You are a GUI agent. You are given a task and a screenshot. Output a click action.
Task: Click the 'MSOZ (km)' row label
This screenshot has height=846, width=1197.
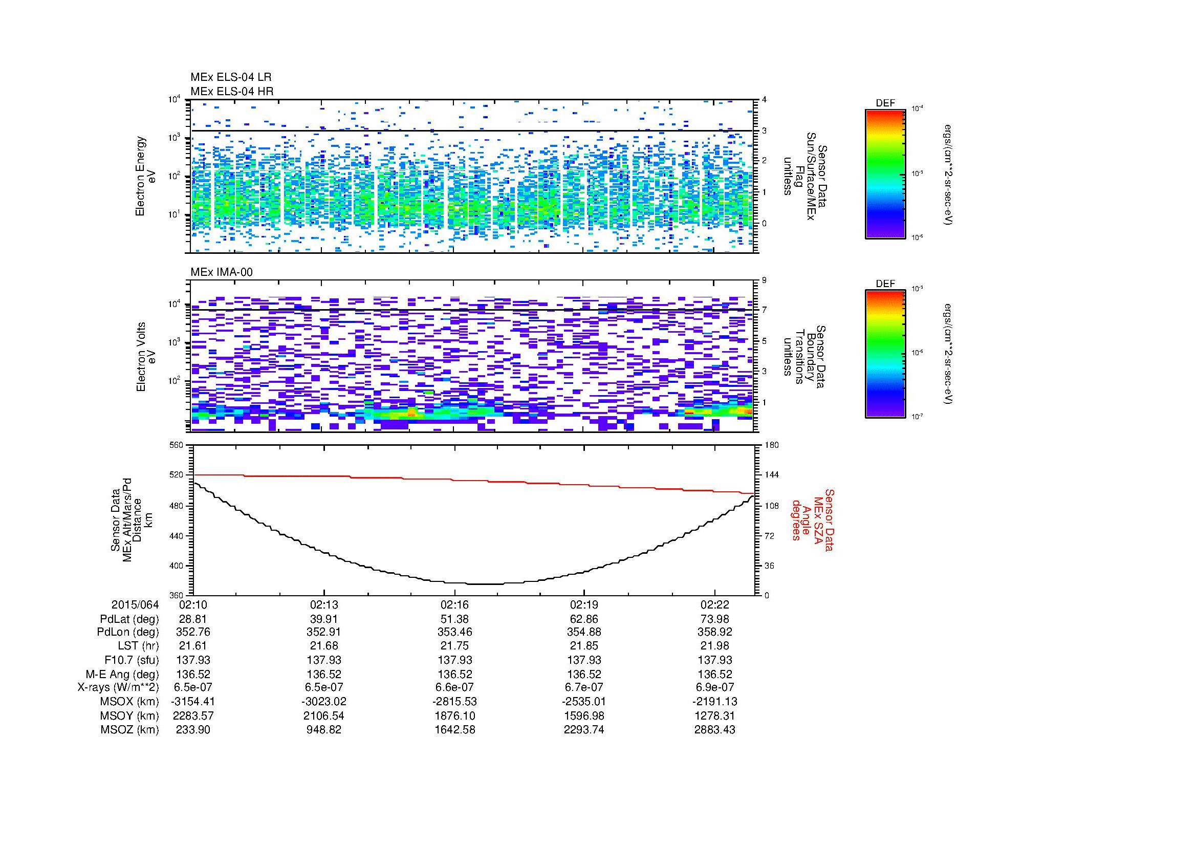pyautogui.click(x=129, y=730)
